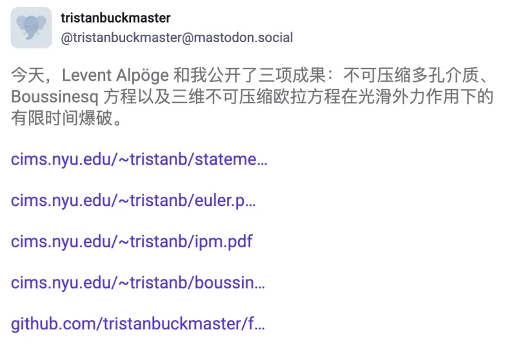Open the euler.p… PDF link
The image size is (516, 346).
[x=134, y=201]
